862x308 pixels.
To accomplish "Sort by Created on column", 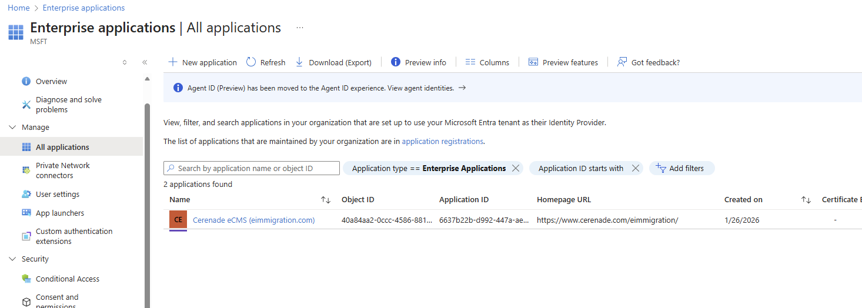I will click(x=806, y=200).
